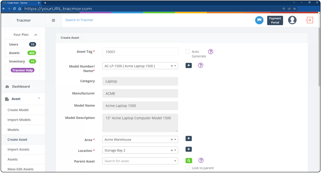Collapse the Your Plan section
This screenshot has height=173, width=321.
[x=36, y=34]
